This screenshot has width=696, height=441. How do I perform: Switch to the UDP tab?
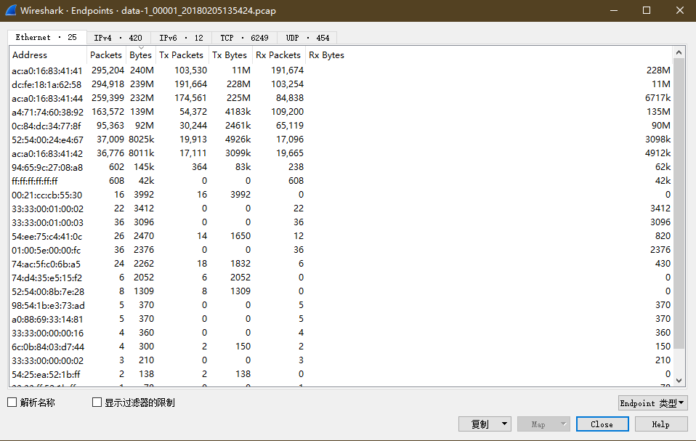point(307,38)
